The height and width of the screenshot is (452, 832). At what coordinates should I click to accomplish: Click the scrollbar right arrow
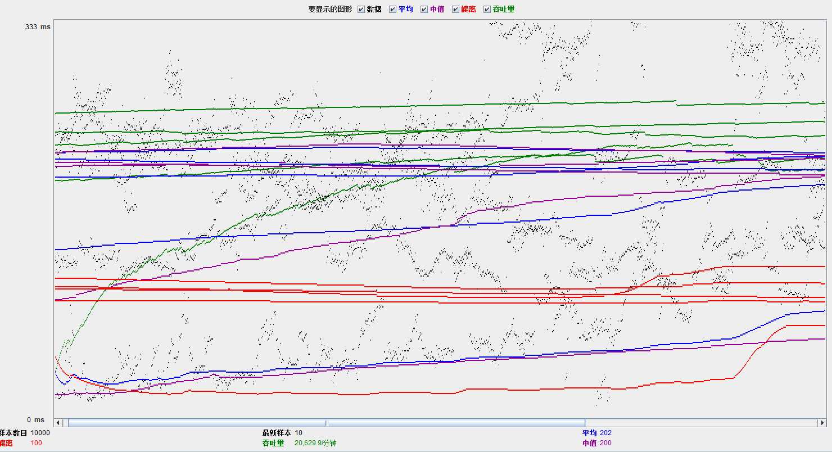tap(821, 423)
